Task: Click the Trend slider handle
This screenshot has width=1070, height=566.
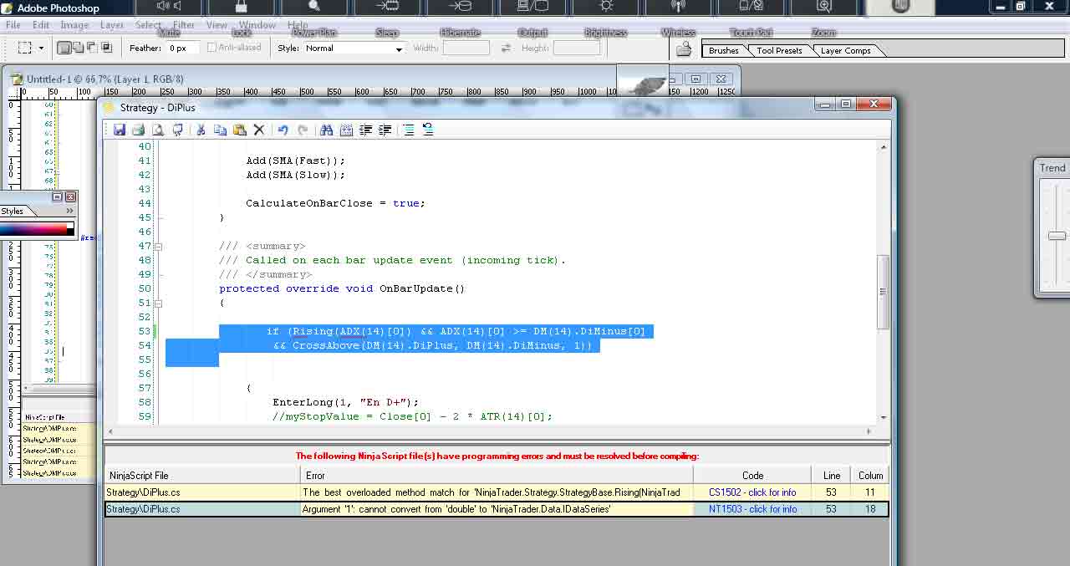Action: [1057, 236]
